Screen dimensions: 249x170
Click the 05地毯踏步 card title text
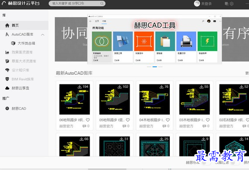112,120
